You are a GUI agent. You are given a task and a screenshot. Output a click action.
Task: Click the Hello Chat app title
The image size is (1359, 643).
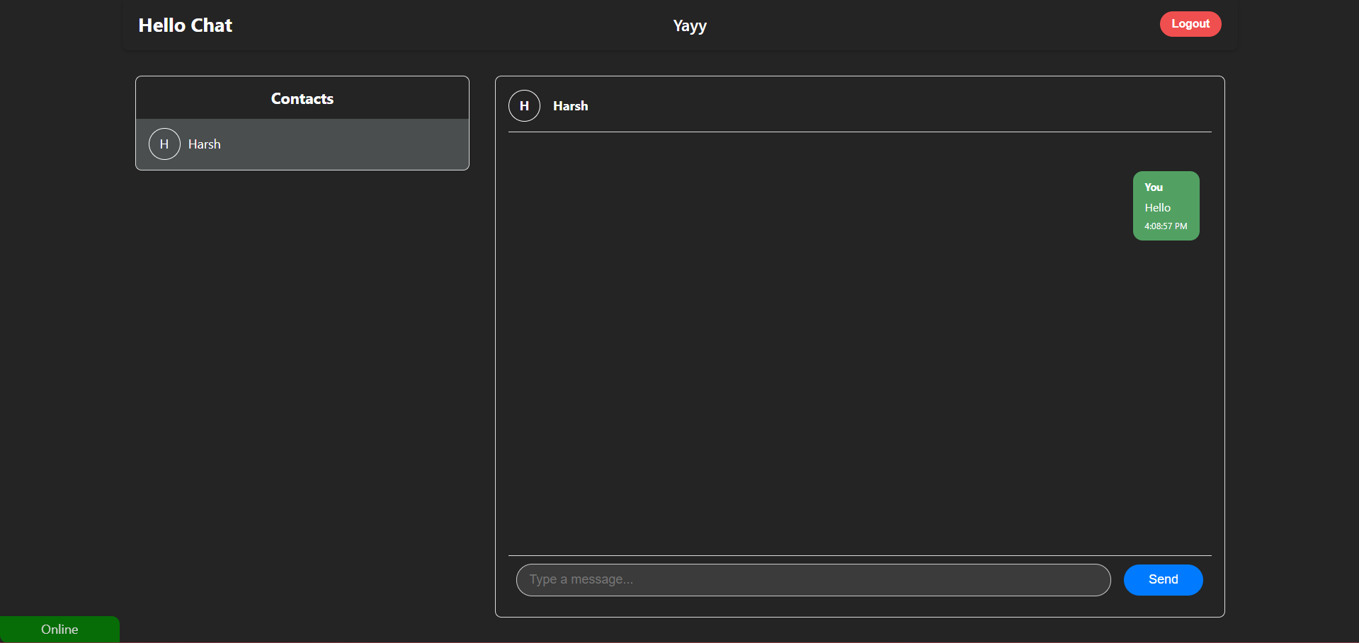click(x=185, y=25)
